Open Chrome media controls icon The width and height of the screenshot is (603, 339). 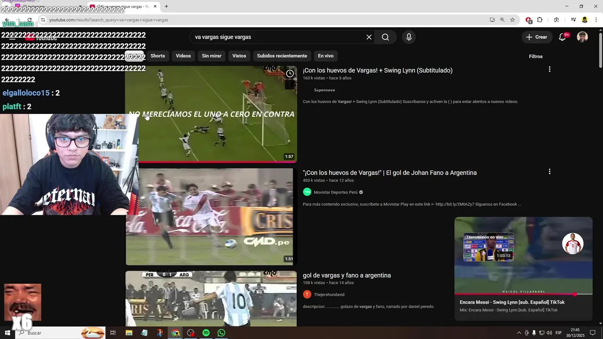tap(573, 20)
